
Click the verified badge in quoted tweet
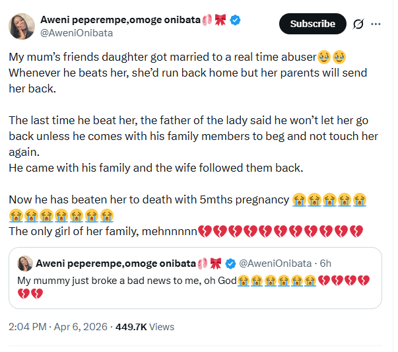[230, 264]
